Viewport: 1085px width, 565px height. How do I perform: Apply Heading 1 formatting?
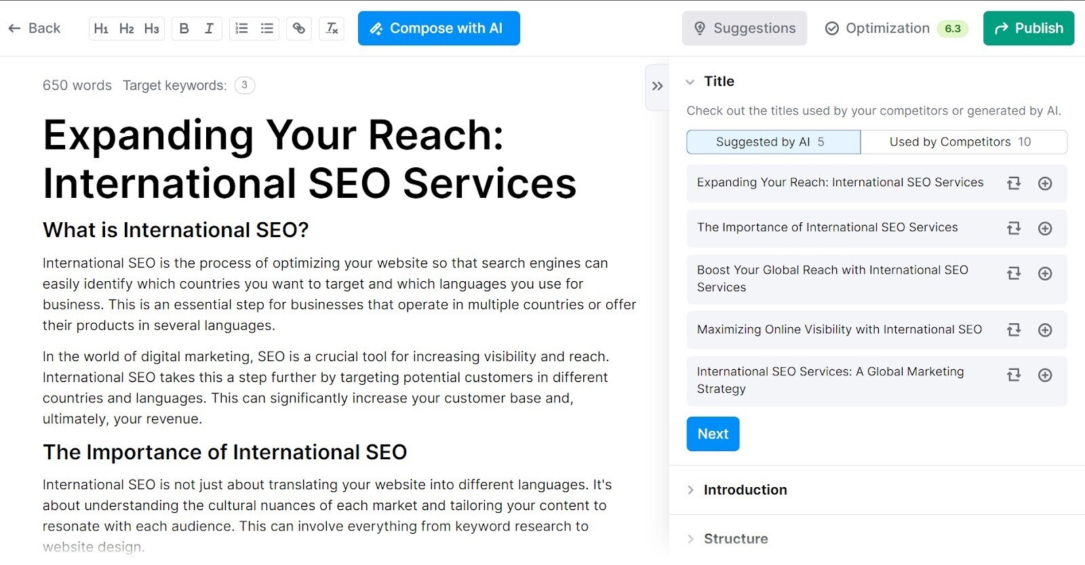click(101, 28)
